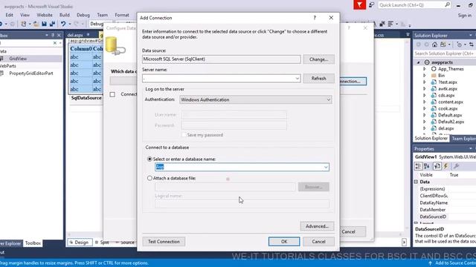Click the Events lightning bolt icon
476x267 pixels.
click(x=446, y=166)
